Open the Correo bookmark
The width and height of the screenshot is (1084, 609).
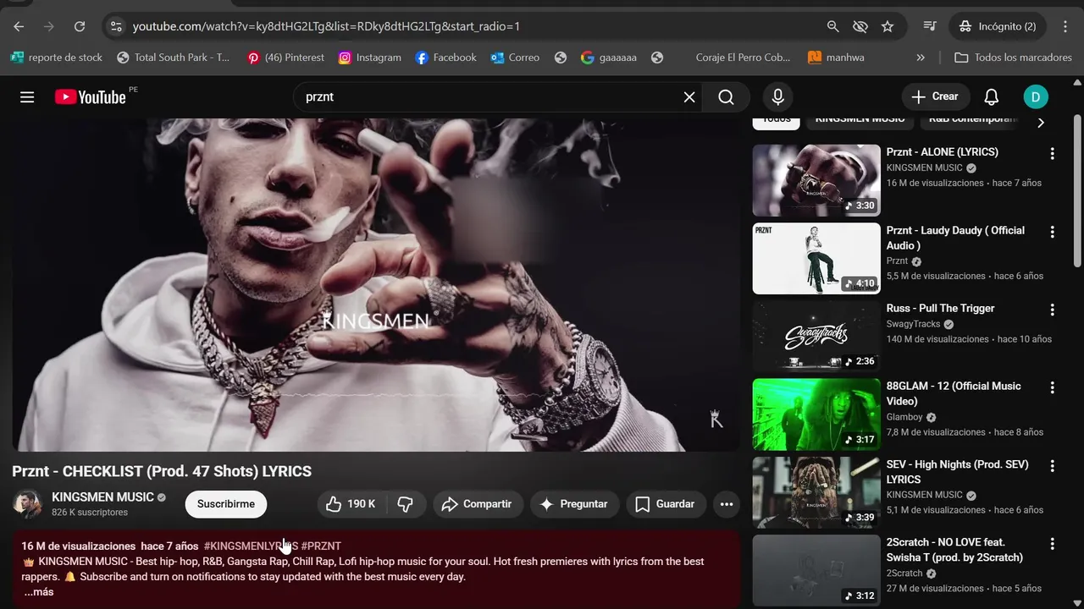click(x=515, y=58)
